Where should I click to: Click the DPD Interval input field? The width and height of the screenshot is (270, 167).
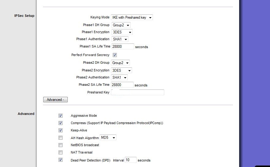pos(131,160)
